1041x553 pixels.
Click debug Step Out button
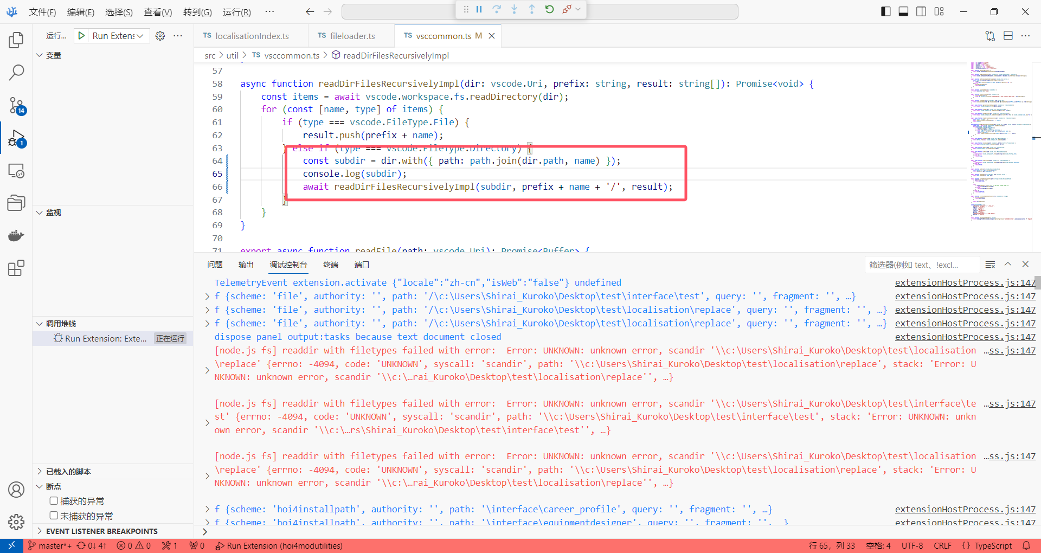532,9
